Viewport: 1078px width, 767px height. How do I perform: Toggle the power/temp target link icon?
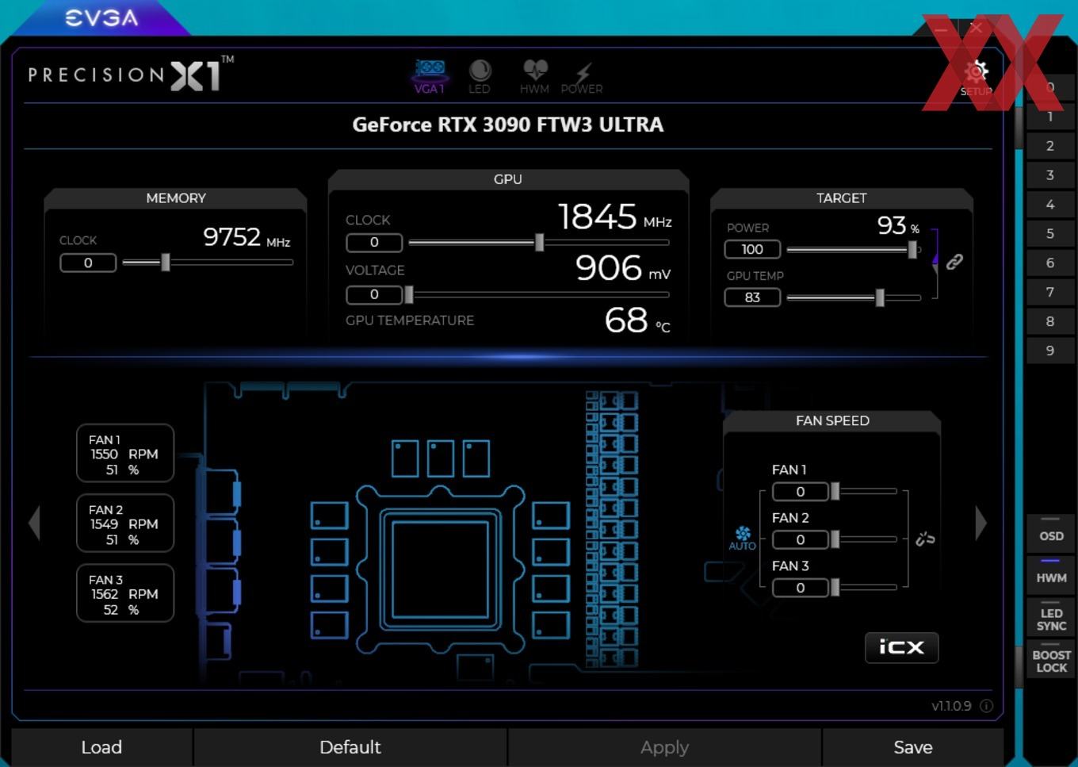(954, 262)
